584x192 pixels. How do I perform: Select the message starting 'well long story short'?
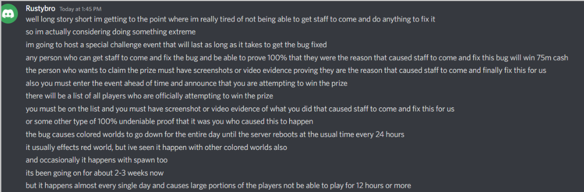pos(231,20)
